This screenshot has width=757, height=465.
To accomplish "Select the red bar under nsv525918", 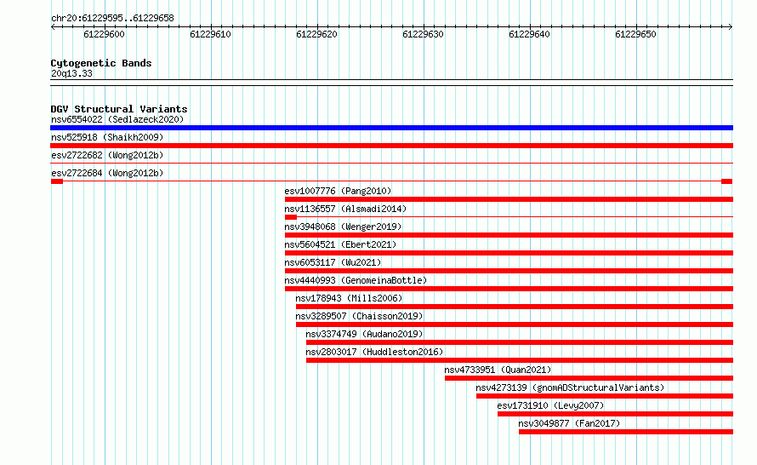I will (391, 146).
